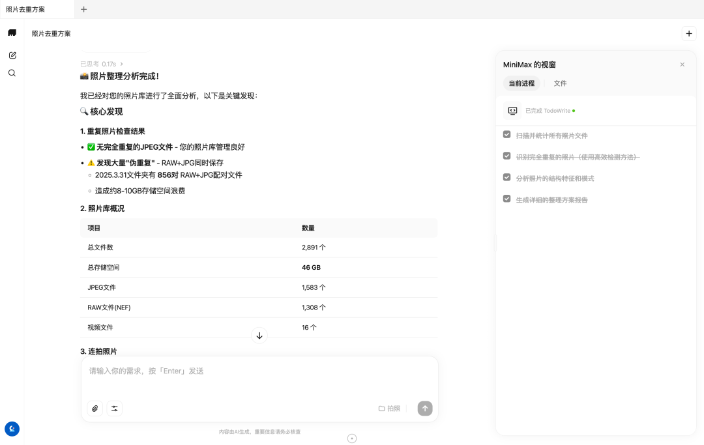Screen dimensions: 704x445
Task: Open the blue MiniMax icon at bottom left
Action: click(x=12, y=429)
